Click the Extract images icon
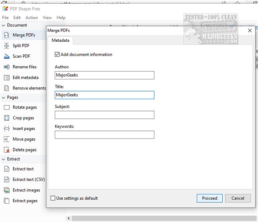This screenshot has width=258, height=222. pos(7,190)
